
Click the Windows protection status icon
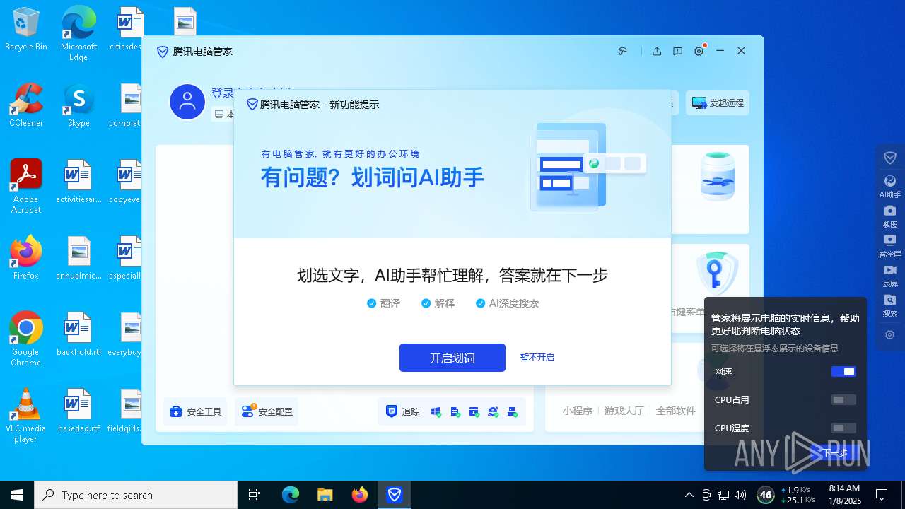(436, 411)
